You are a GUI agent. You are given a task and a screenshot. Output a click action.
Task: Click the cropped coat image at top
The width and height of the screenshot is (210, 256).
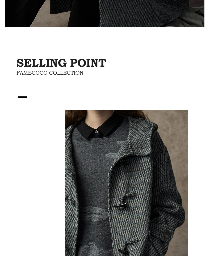tap(105, 13)
